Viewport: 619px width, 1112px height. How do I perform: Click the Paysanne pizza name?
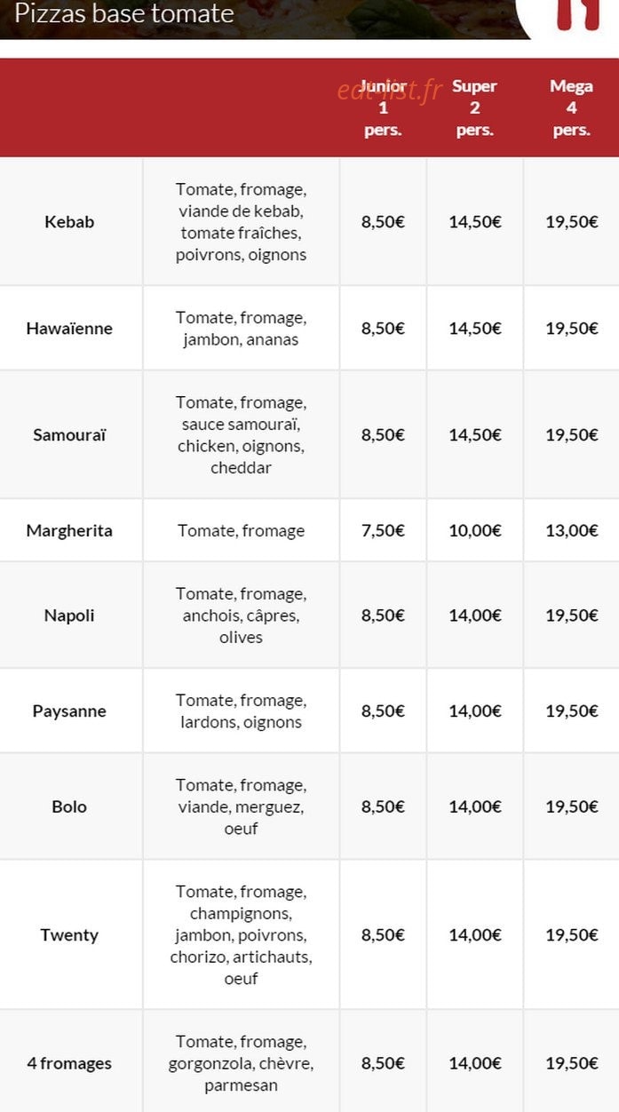(x=69, y=711)
